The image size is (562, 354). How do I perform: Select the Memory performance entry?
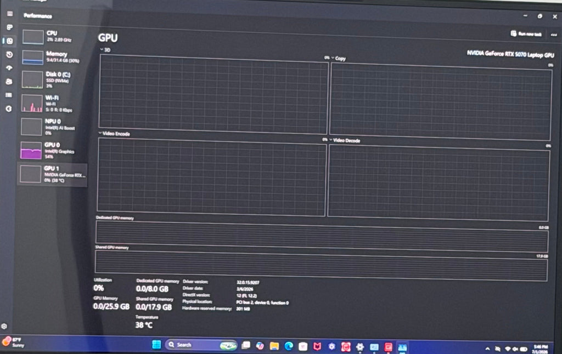pyautogui.click(x=53, y=58)
